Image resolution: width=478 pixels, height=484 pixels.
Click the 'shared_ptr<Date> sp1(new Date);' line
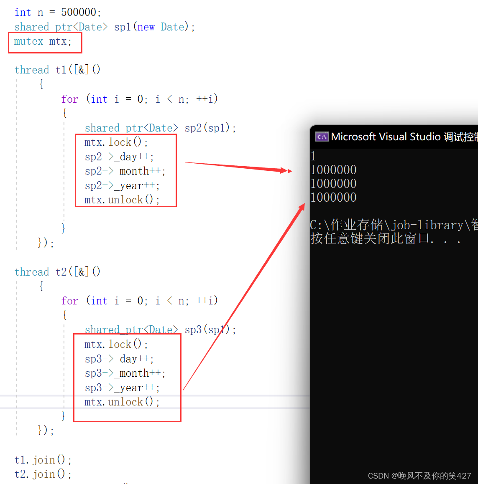pyautogui.click(x=105, y=27)
